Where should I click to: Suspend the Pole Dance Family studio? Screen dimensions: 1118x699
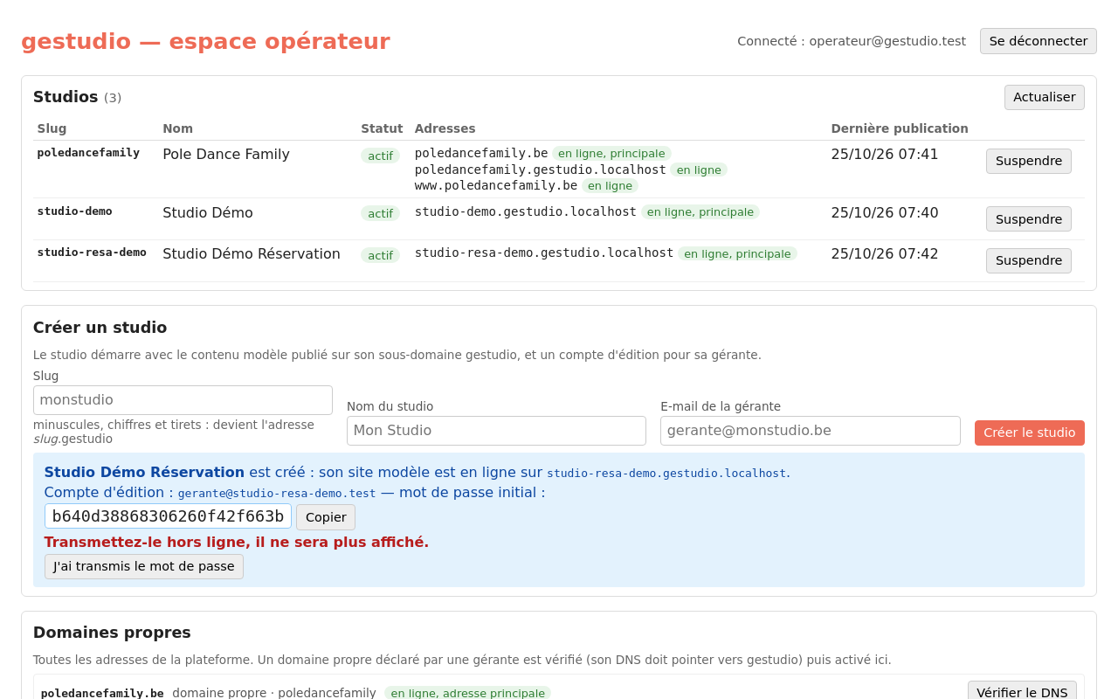tap(1028, 161)
